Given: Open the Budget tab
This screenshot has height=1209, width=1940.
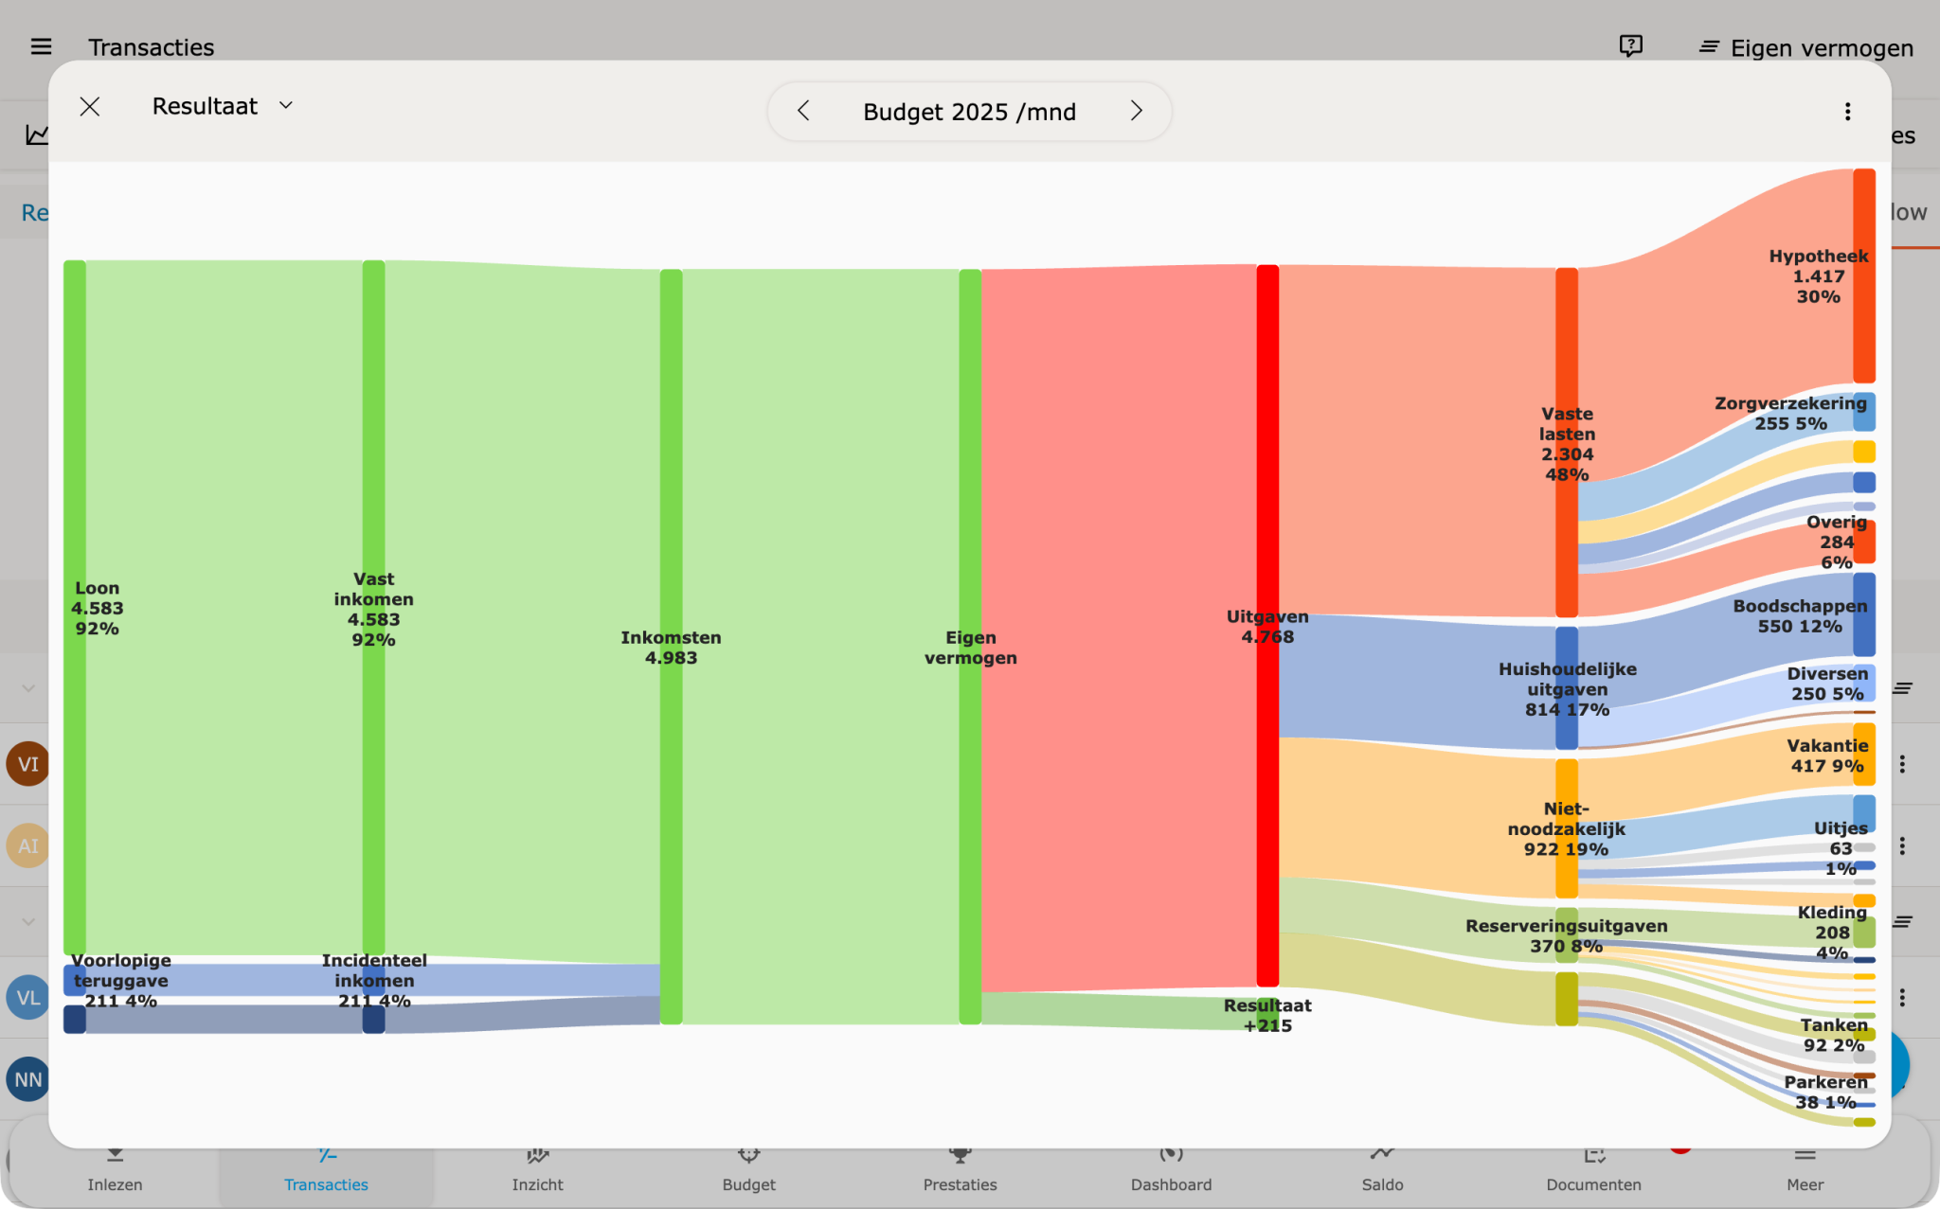Looking at the screenshot, I should click(748, 1171).
